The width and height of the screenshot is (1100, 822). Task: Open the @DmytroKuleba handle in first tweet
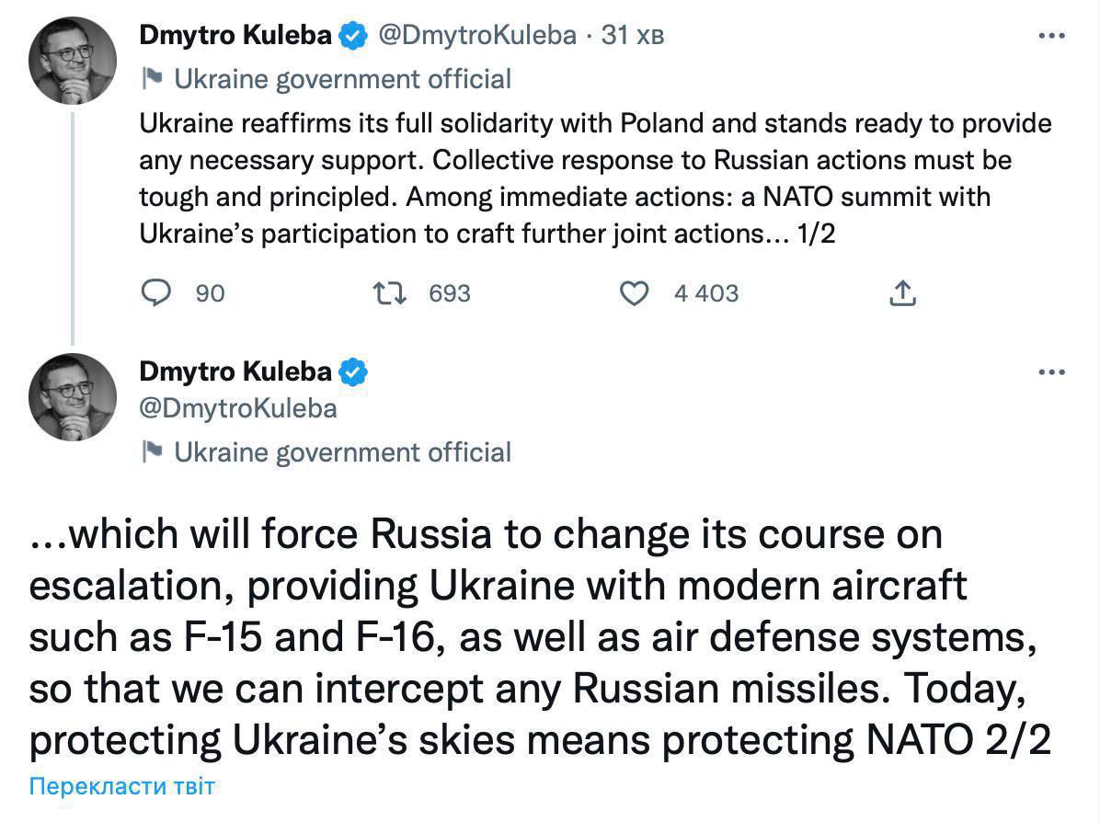coord(478,36)
